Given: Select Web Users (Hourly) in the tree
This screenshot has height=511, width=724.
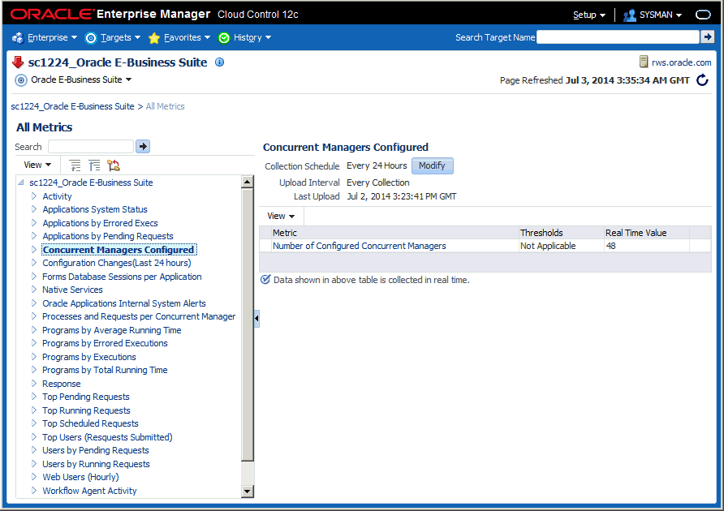Looking at the screenshot, I should 80,477.
